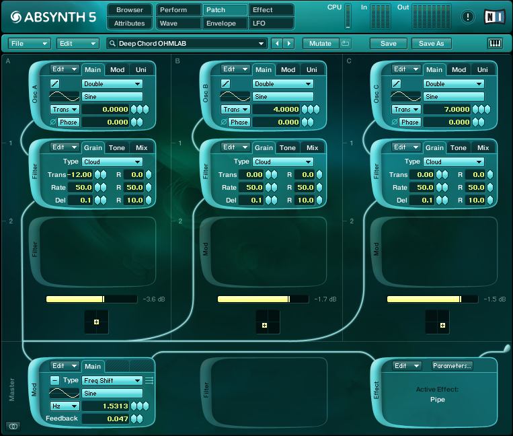Viewport: 513px width, 436px height.
Task: Toggle the Master Mod minus button
Action: point(54,380)
